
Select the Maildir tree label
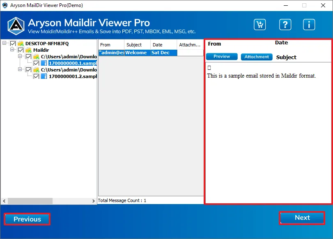(x=41, y=50)
